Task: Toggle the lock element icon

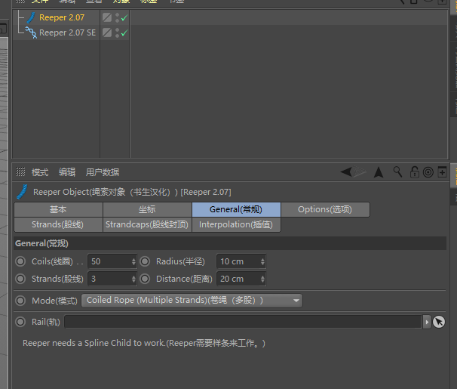Action: point(414,172)
